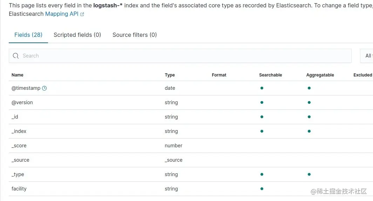Click the clock icon beside @timestamp
This screenshot has height=201, width=373.
click(x=44, y=88)
